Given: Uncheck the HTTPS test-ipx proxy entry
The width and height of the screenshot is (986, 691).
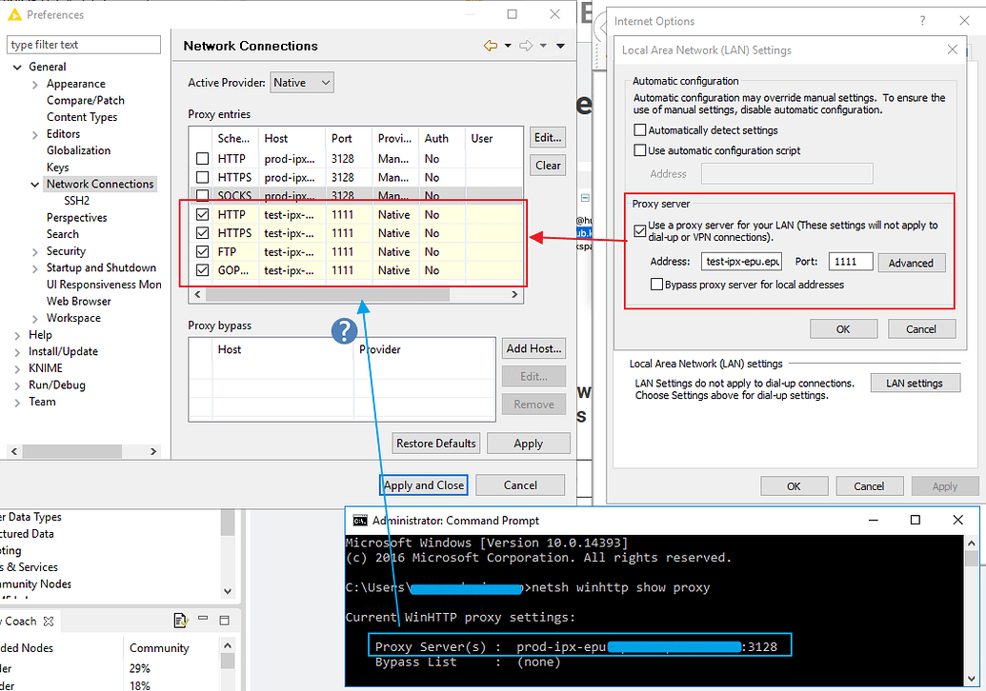Looking at the screenshot, I should pyautogui.click(x=201, y=232).
